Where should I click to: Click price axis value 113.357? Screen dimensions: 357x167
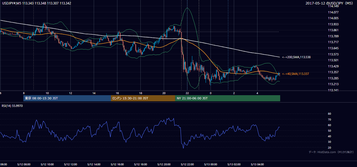333,72
